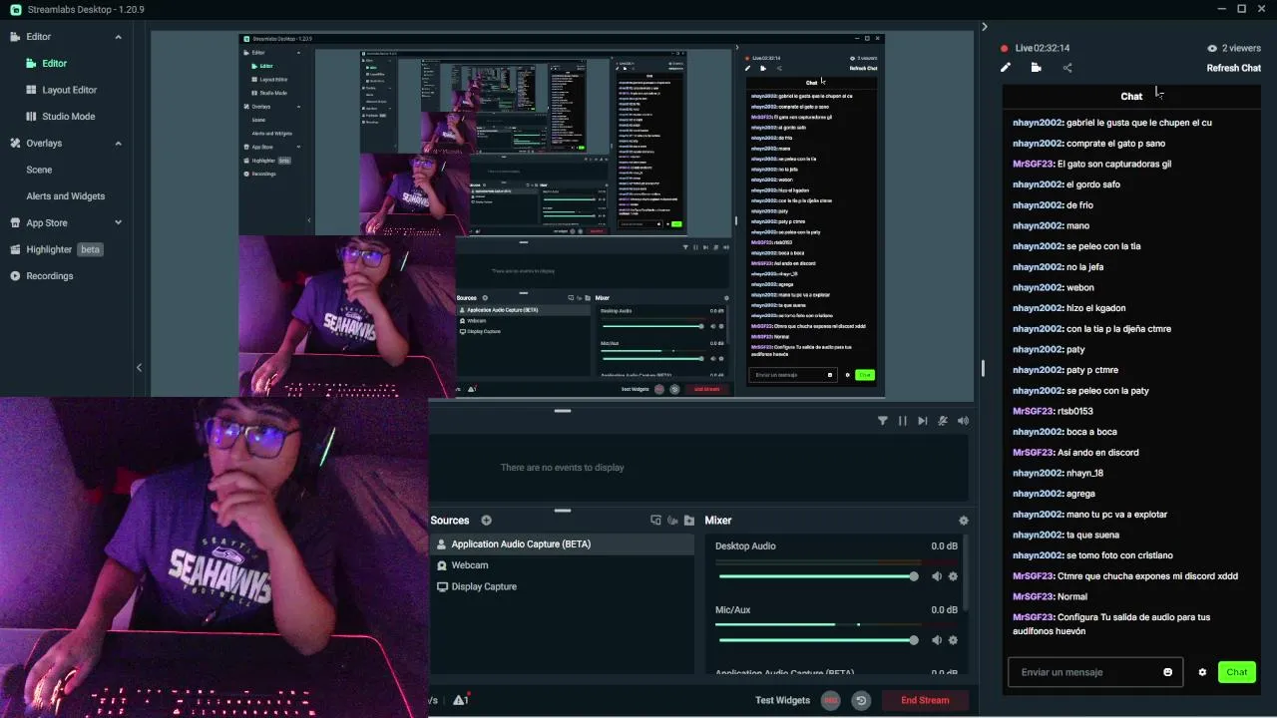
Task: Add a source folder icon
Action: [688, 521]
